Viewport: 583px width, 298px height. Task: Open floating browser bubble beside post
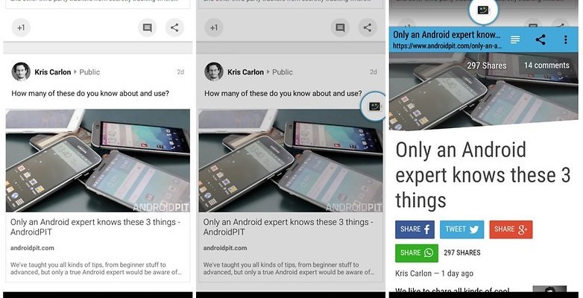click(x=374, y=107)
